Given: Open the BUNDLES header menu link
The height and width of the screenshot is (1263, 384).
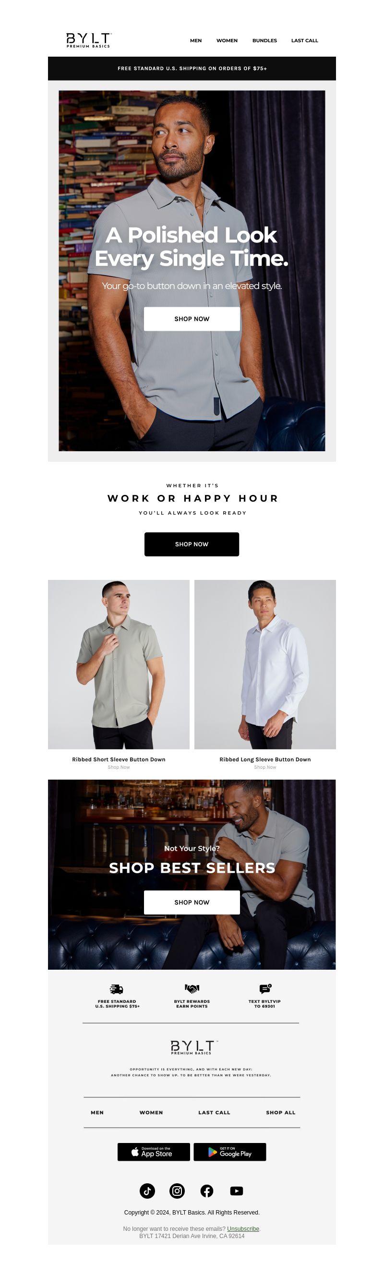Looking at the screenshot, I should click(264, 41).
